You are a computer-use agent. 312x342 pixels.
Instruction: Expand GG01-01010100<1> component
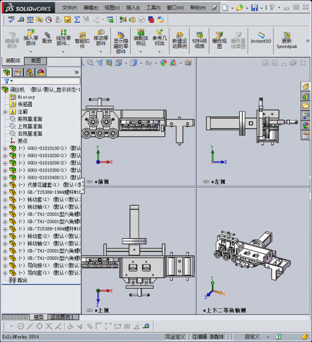point(5,149)
